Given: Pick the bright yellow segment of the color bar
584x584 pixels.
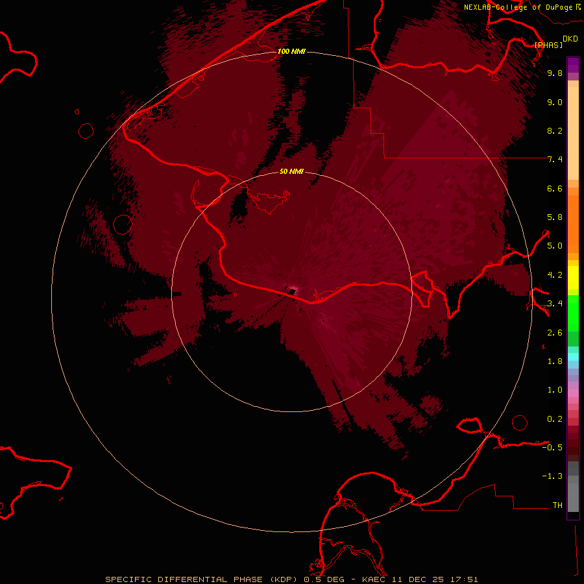Looking at the screenshot, I should point(573,278).
